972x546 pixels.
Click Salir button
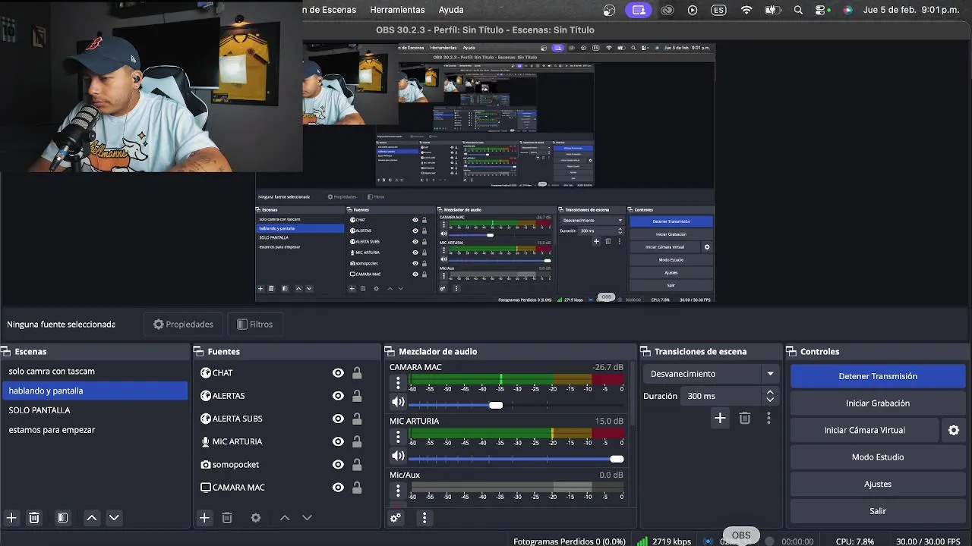click(x=878, y=511)
